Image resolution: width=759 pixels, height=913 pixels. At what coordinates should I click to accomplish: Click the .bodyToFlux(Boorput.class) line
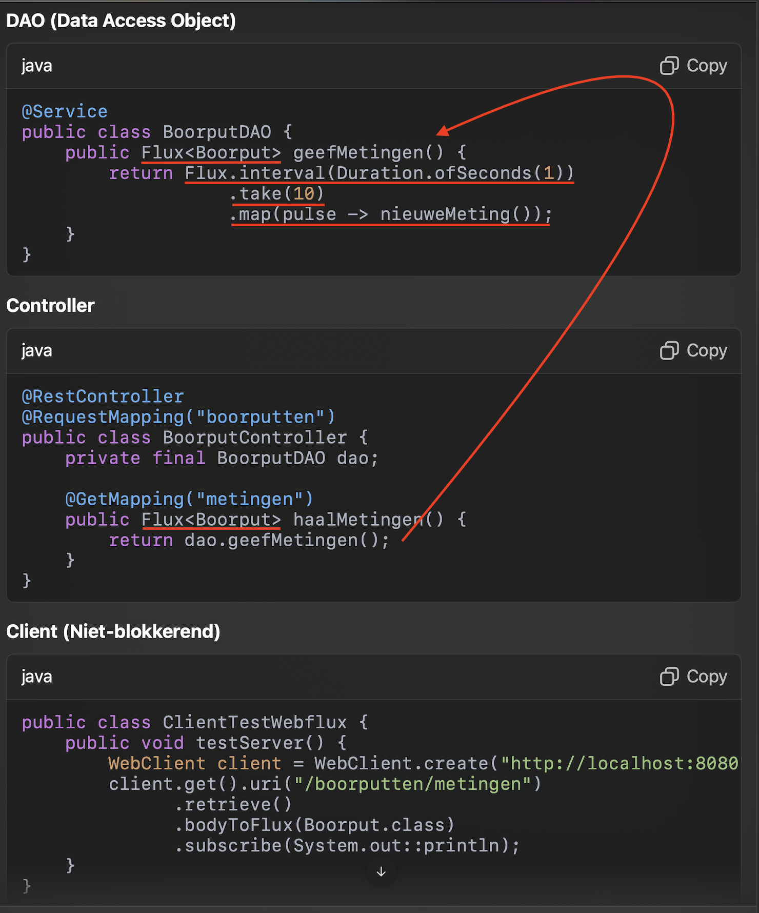click(314, 825)
